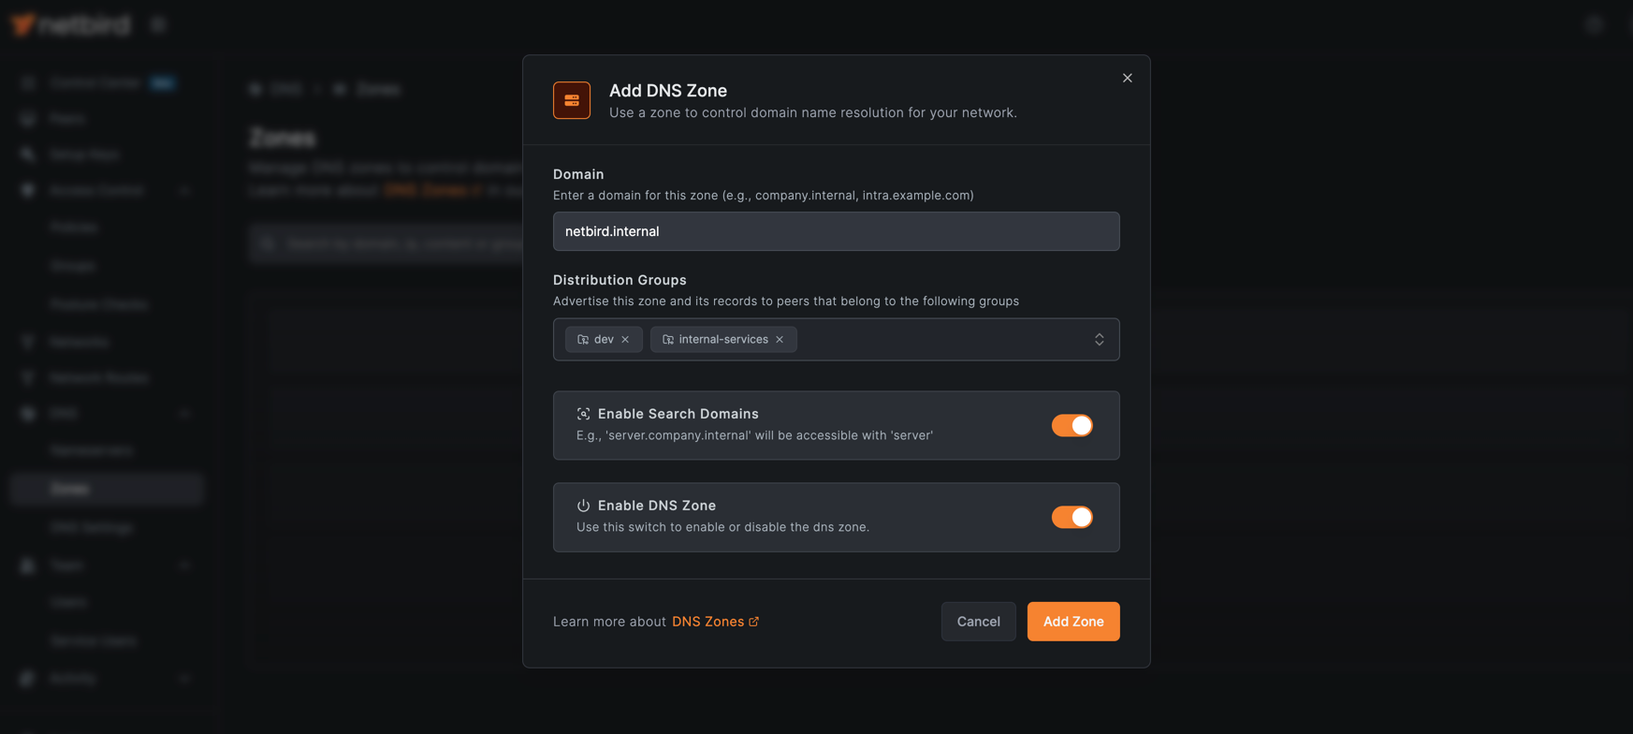Viewport: 1633px width, 734px height.
Task: Expand the Team section in the sidebar
Action: pos(184,565)
